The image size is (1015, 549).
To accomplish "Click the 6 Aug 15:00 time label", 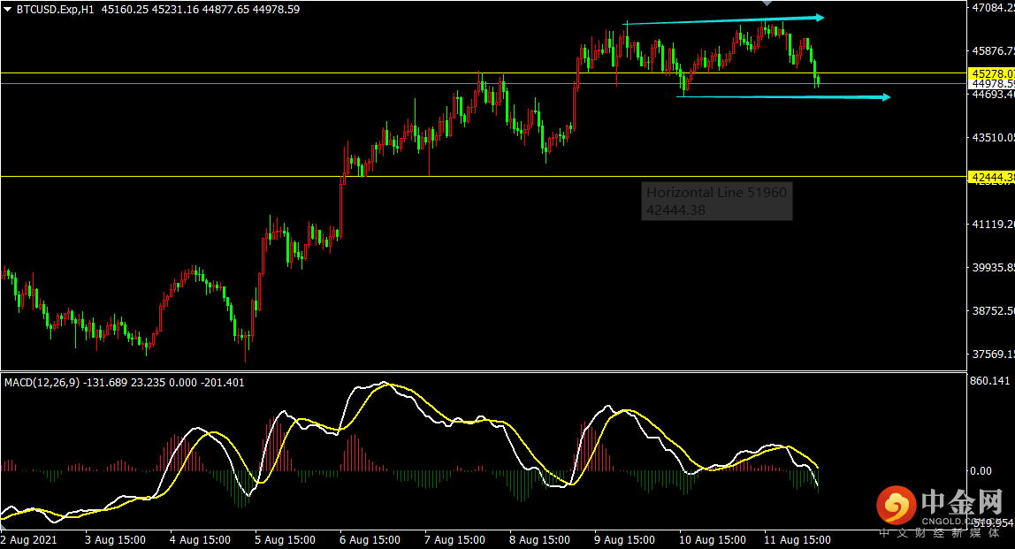I will click(371, 539).
